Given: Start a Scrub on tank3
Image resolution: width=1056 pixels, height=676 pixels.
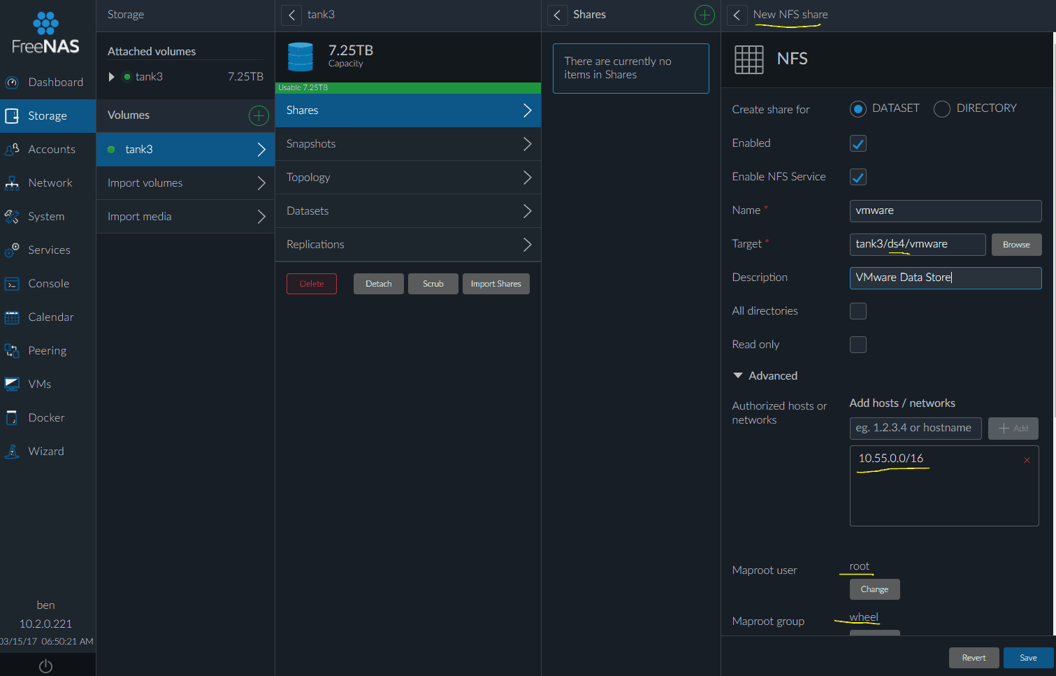Looking at the screenshot, I should tap(433, 284).
